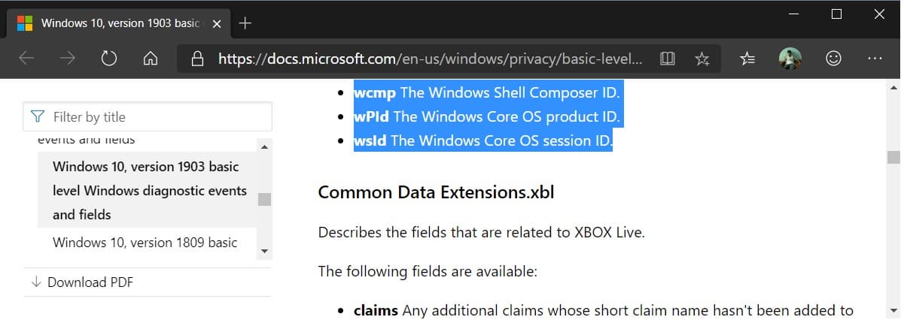Select the Windows 10, version 1903 browser tab
The image size is (904, 320).
click(113, 23)
